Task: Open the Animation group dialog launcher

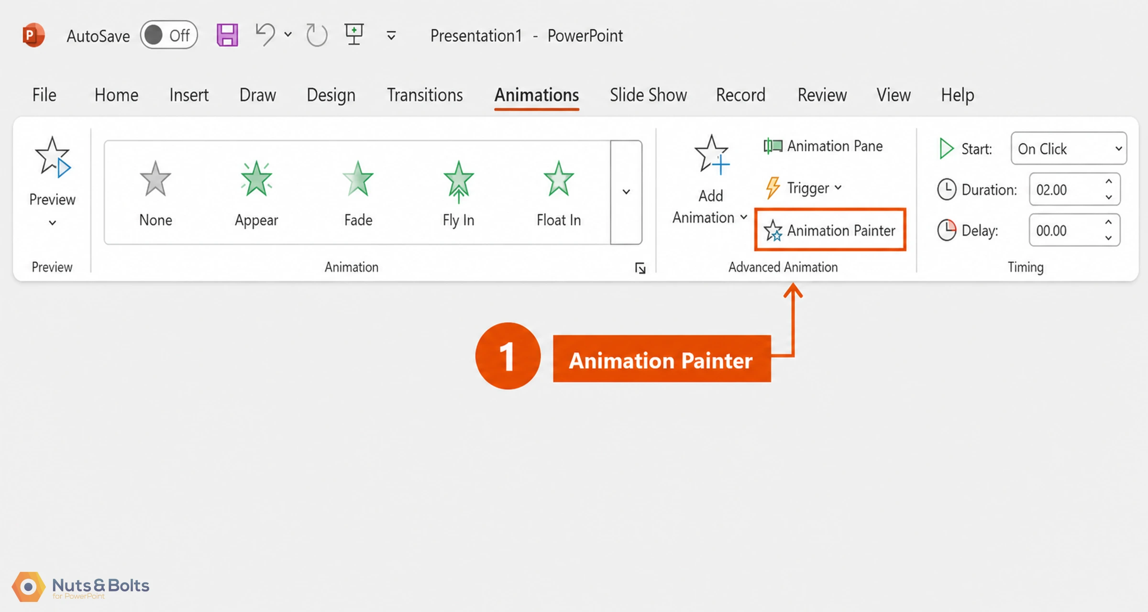Action: tap(640, 268)
